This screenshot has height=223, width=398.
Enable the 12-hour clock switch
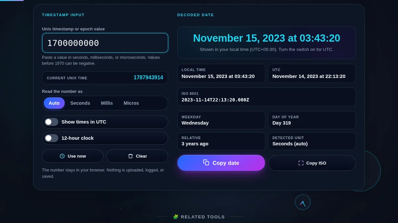click(51, 138)
